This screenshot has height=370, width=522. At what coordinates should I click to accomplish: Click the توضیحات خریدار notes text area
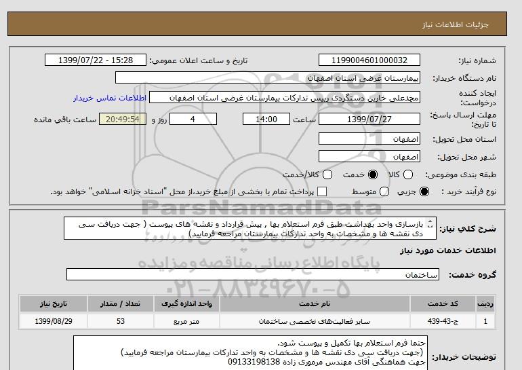[250, 352]
